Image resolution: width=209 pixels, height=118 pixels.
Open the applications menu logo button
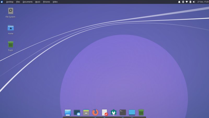coord(2,2)
